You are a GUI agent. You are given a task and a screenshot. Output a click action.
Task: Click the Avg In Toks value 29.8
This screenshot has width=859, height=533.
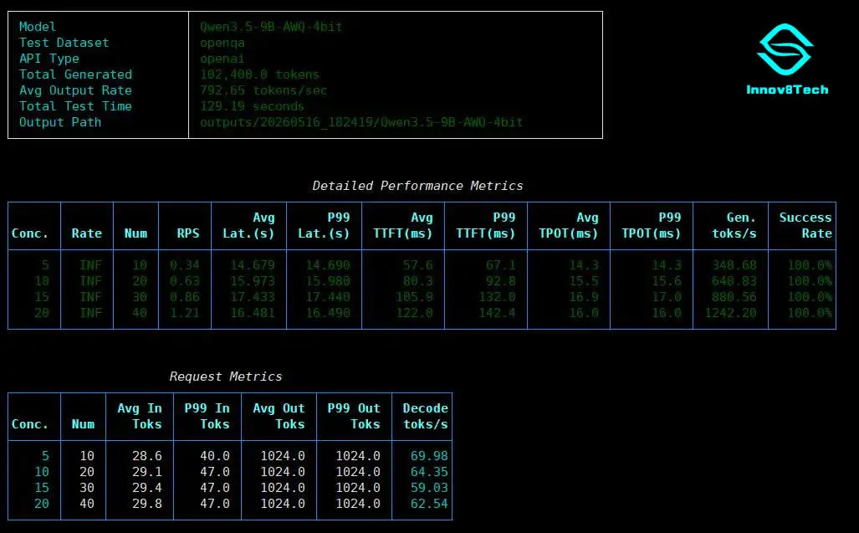[147, 504]
